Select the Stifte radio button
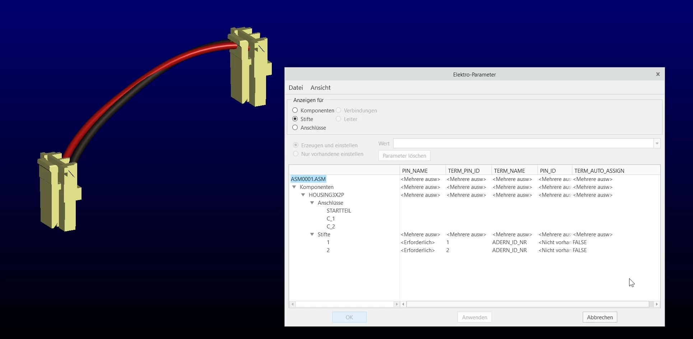Viewport: 693px width, 339px height. tap(295, 119)
